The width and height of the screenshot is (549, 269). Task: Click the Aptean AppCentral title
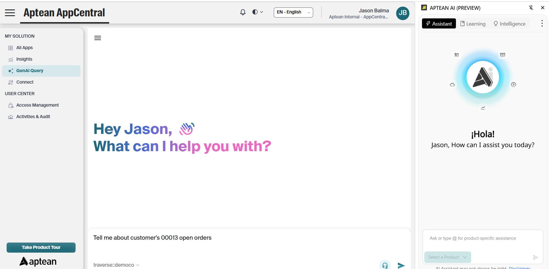[x=64, y=13]
